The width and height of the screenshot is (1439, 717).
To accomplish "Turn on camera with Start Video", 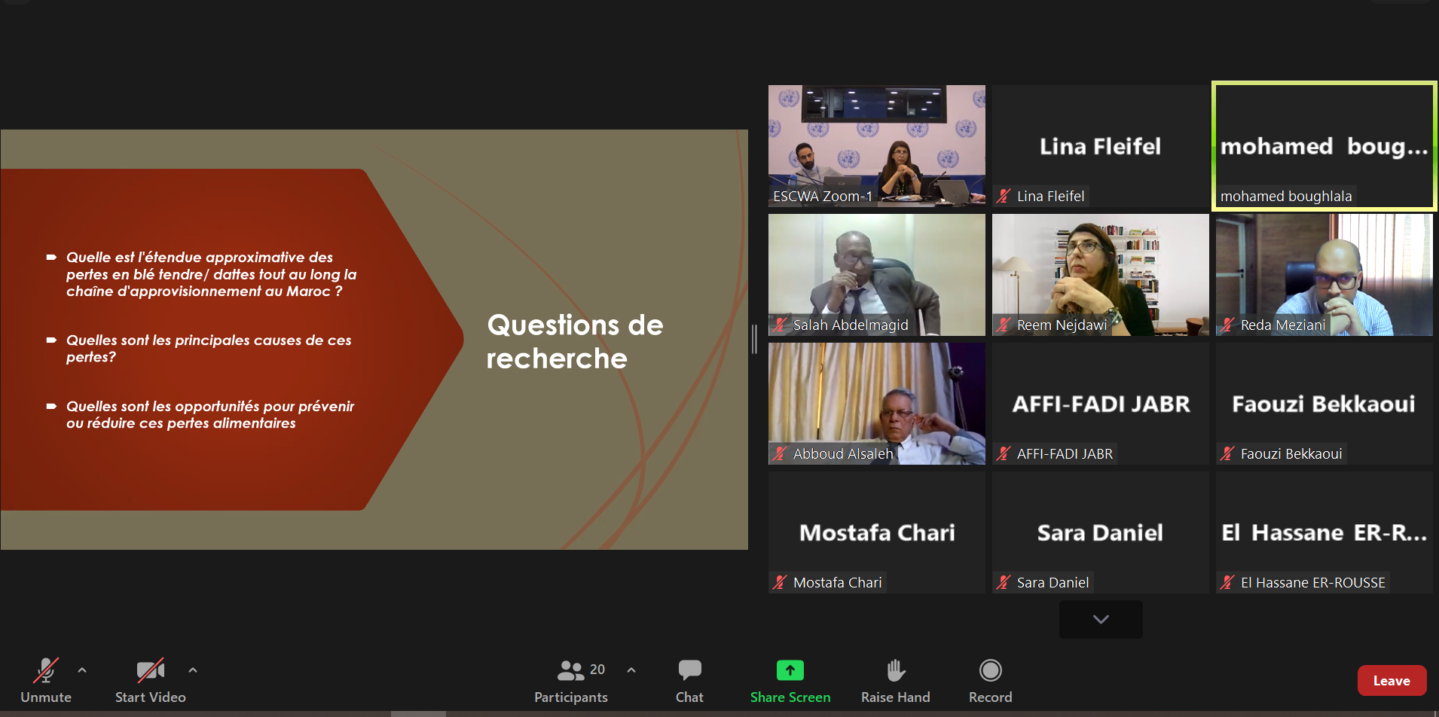I will tap(150, 670).
